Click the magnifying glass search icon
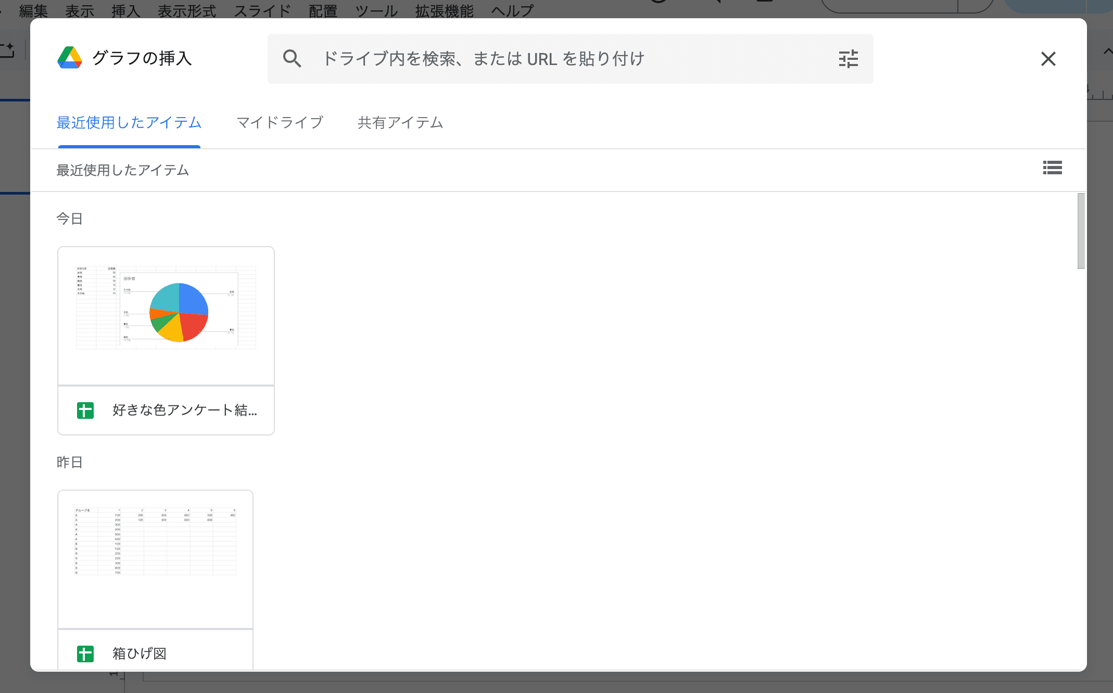Screen dimensions: 1113x693 pos(293,58)
